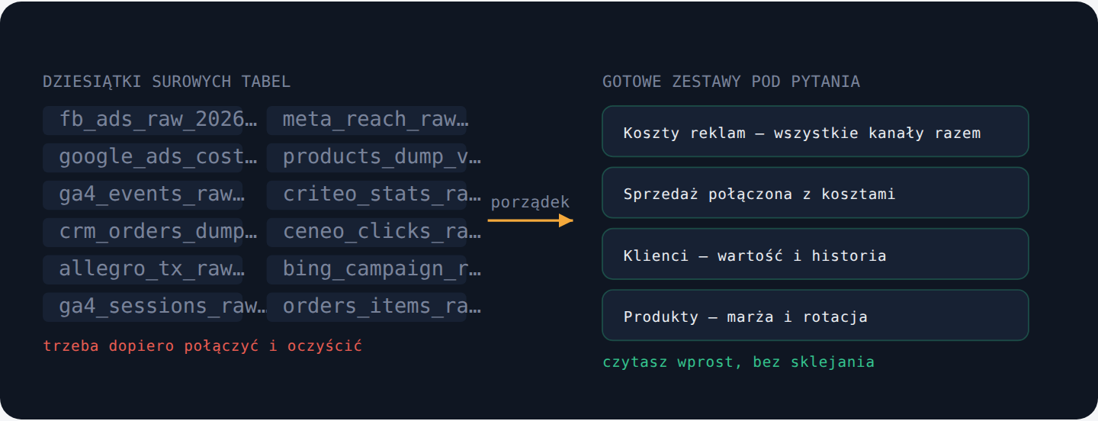Image resolution: width=1098 pixels, height=421 pixels.
Task: Click the ga4_events_raw table chip
Action: (143, 194)
